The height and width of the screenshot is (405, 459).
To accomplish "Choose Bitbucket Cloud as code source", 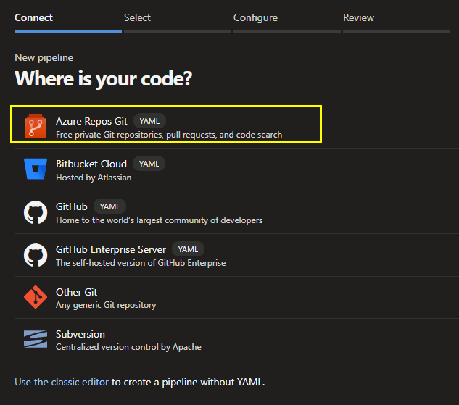I will (91, 164).
